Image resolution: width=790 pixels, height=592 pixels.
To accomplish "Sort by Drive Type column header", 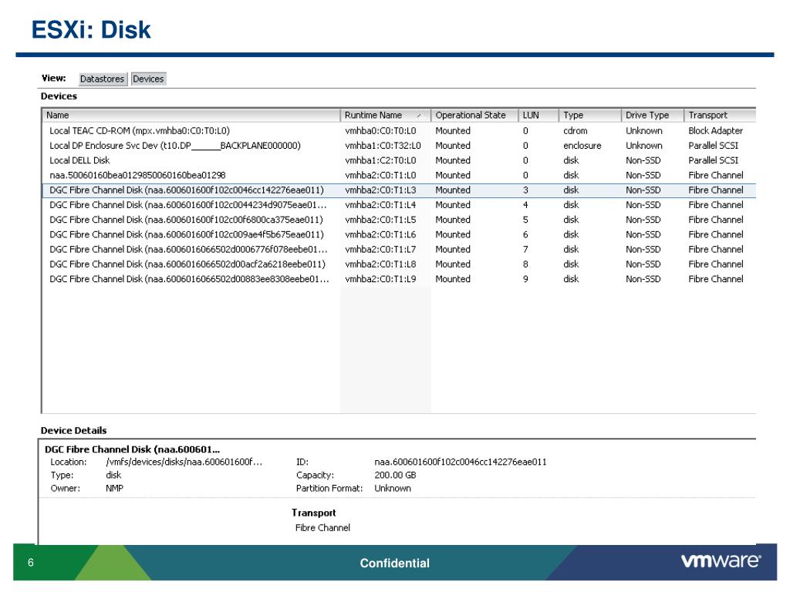I will point(653,116).
